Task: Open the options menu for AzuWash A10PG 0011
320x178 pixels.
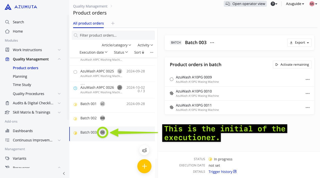Action: [x=307, y=108]
